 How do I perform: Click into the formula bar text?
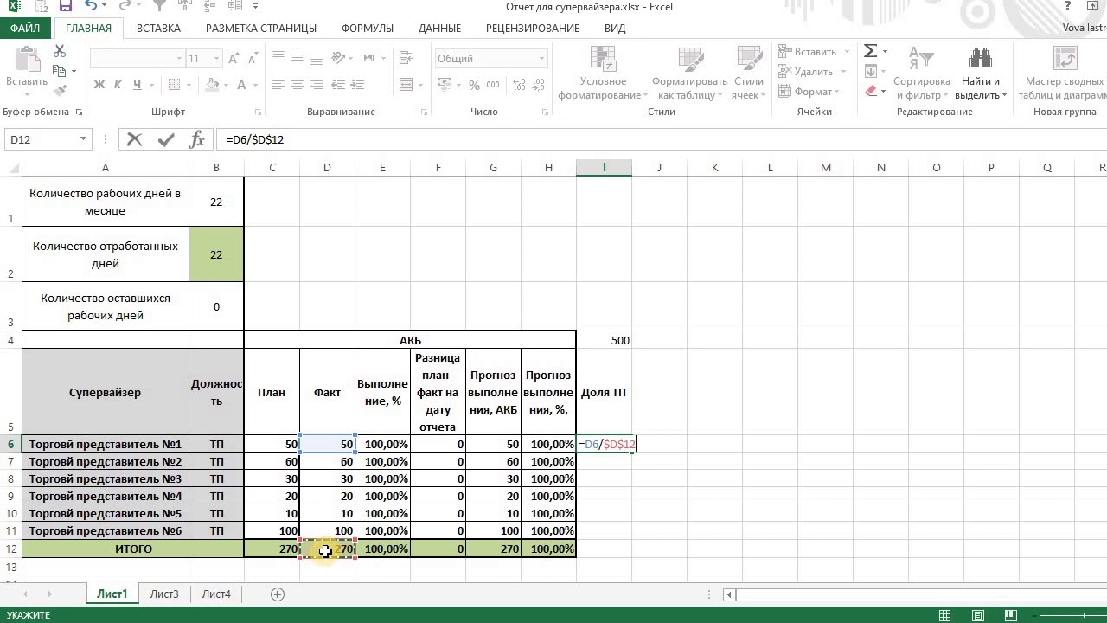click(662, 139)
